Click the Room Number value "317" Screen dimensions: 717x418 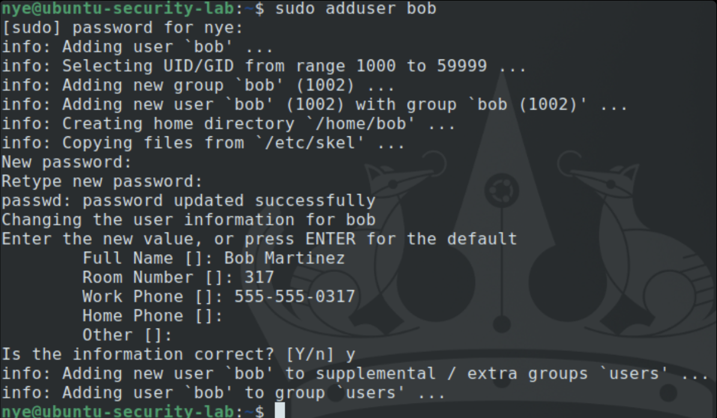point(259,277)
